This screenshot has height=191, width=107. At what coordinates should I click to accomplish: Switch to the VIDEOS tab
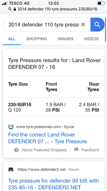[x=92, y=39]
